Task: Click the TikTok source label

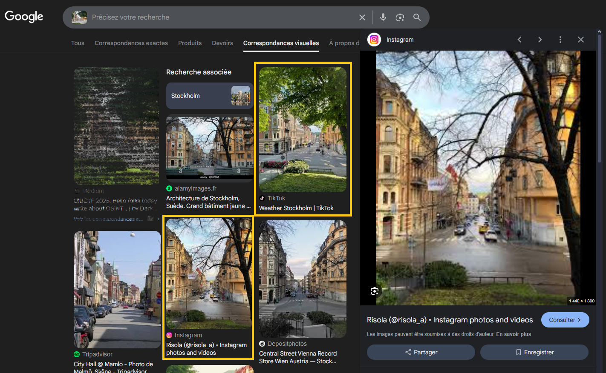Action: coord(277,198)
